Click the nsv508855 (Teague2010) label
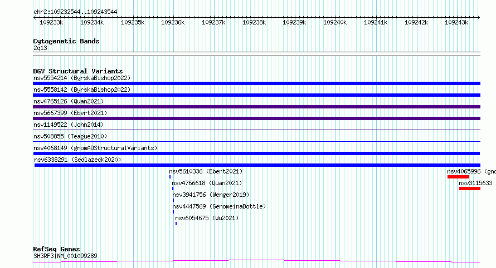496x268 pixels. click(x=70, y=136)
